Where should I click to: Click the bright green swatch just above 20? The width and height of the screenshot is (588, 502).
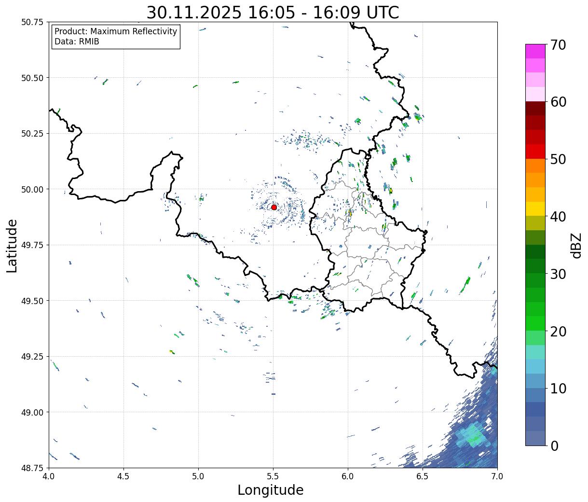click(x=535, y=323)
